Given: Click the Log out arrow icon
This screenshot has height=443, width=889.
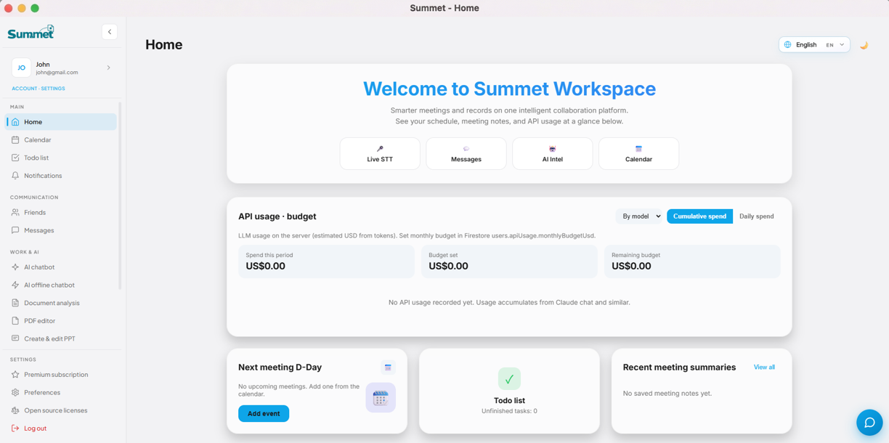Looking at the screenshot, I should [x=15, y=428].
